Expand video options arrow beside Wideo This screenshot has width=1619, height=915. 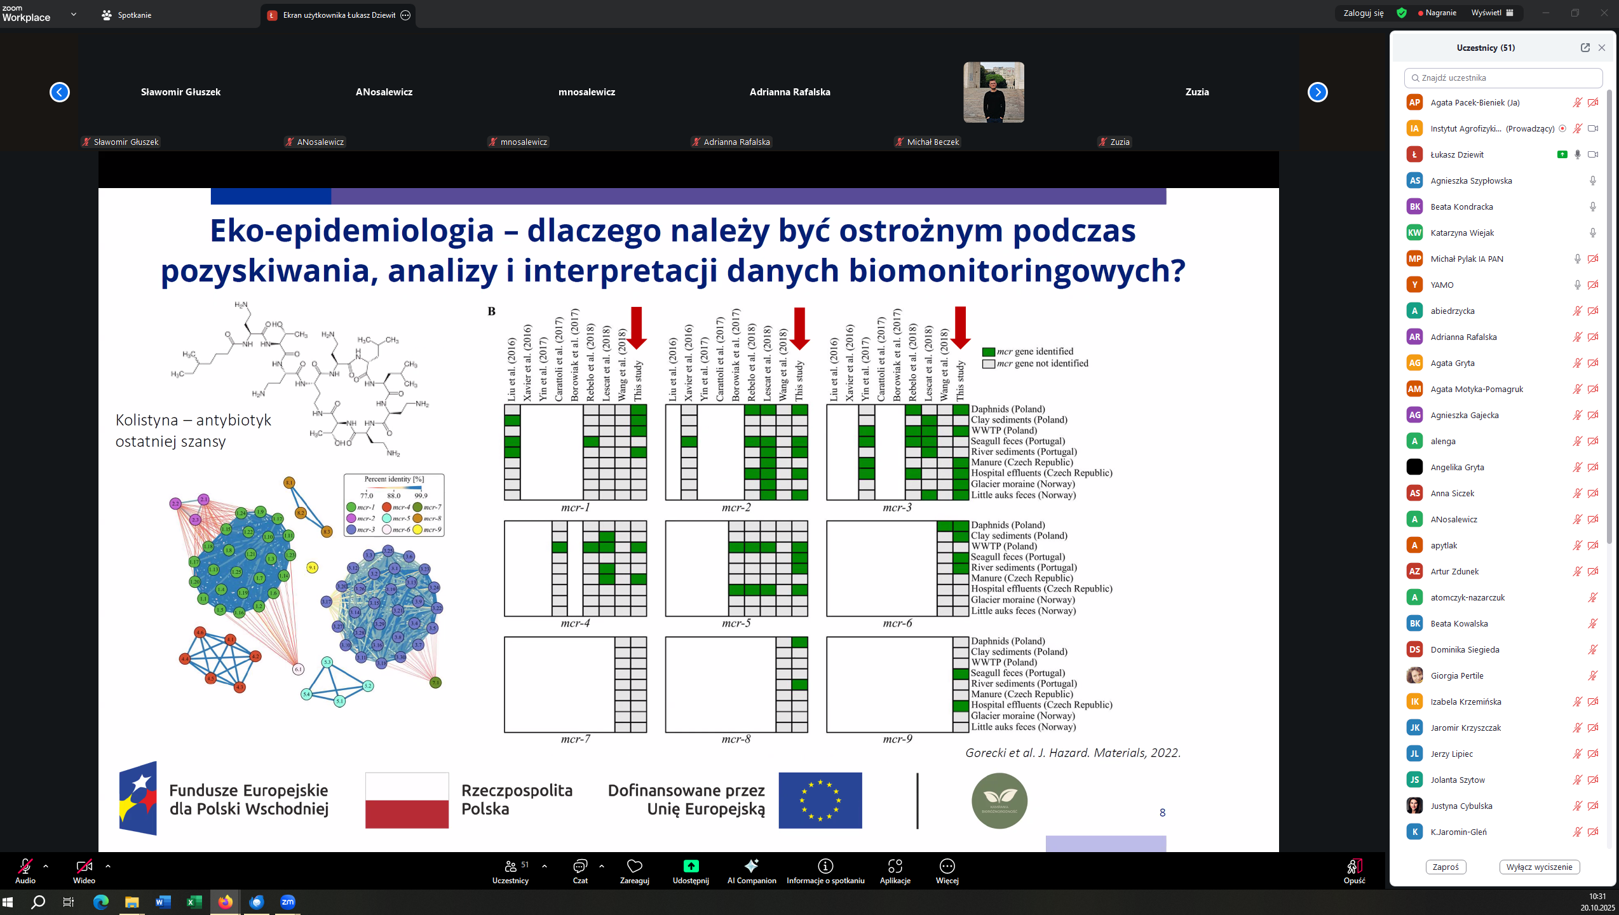tap(108, 865)
